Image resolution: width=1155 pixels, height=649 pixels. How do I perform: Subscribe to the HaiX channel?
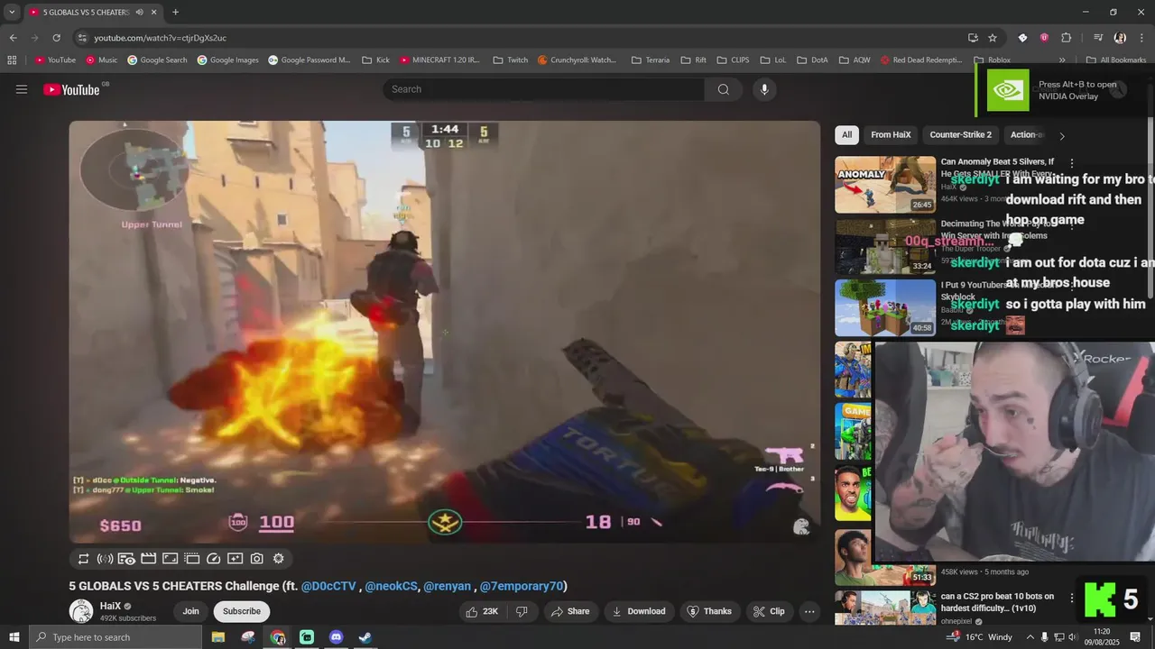coord(242,611)
